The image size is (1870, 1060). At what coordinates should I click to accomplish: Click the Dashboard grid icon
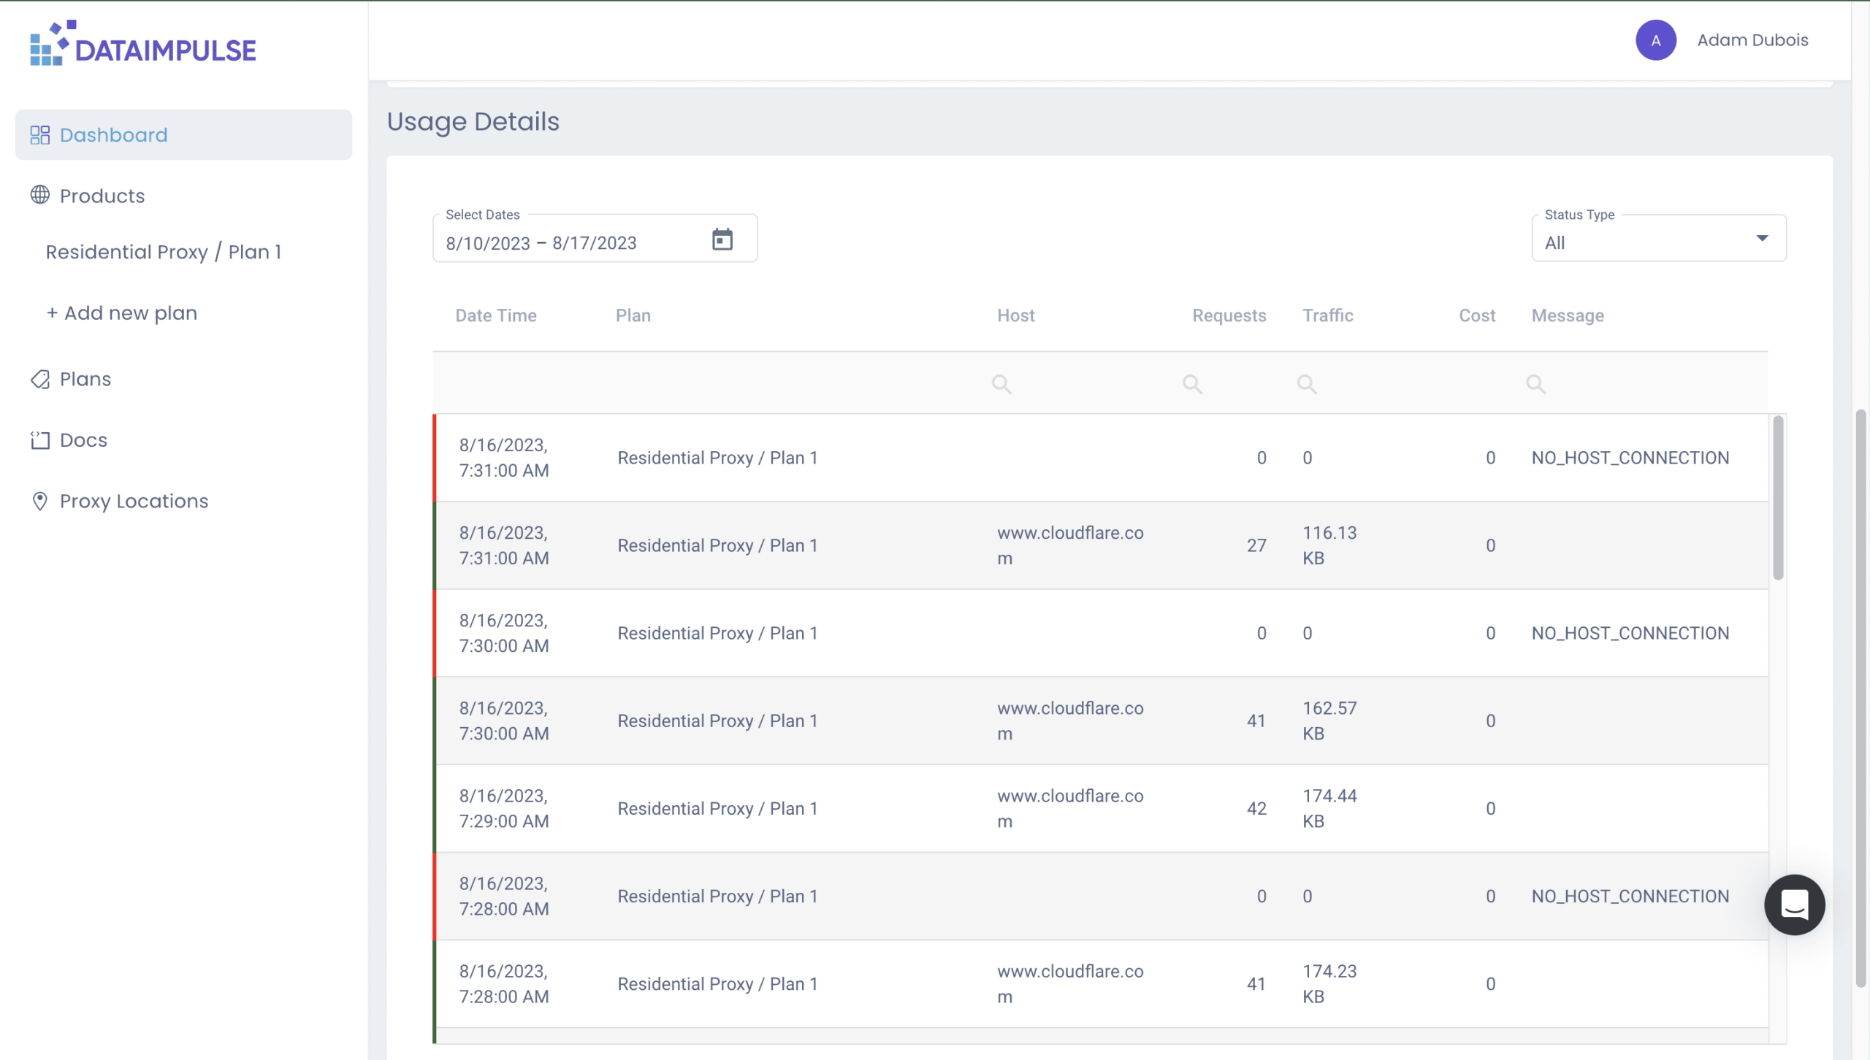(40, 135)
